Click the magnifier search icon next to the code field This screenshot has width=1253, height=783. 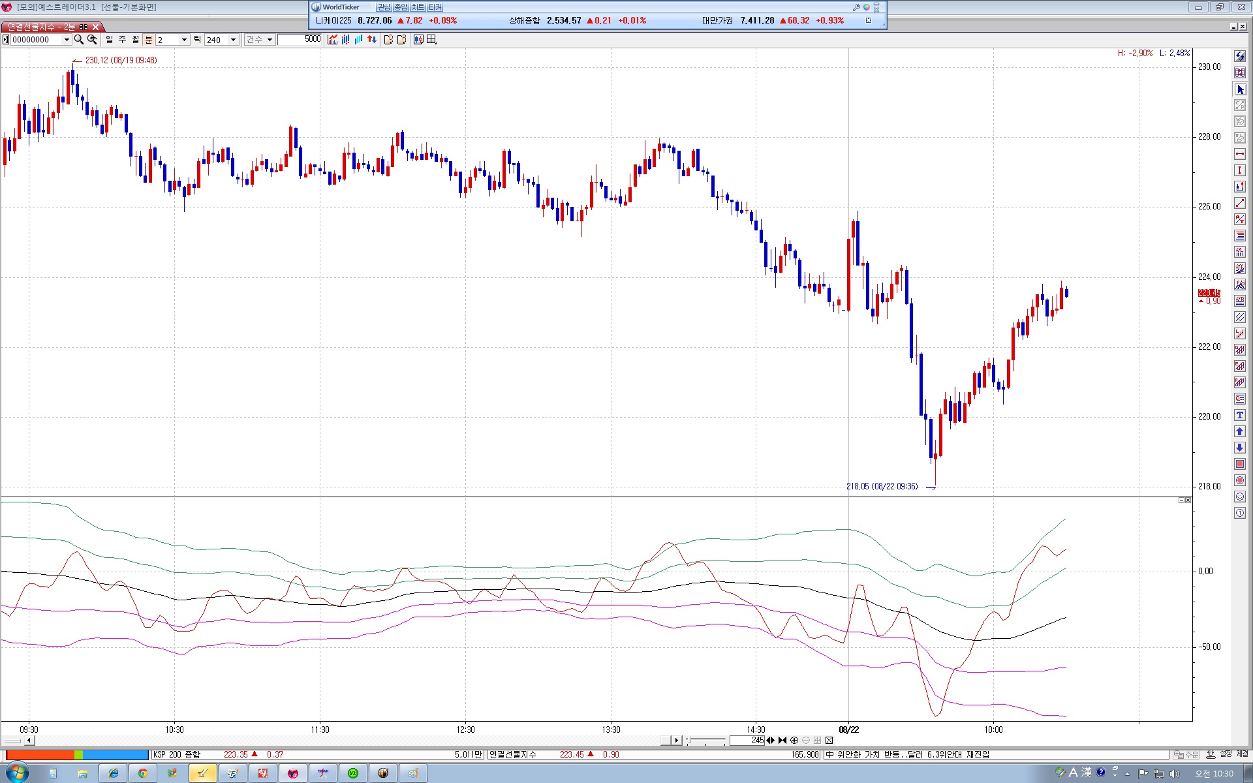pyautogui.click(x=79, y=40)
